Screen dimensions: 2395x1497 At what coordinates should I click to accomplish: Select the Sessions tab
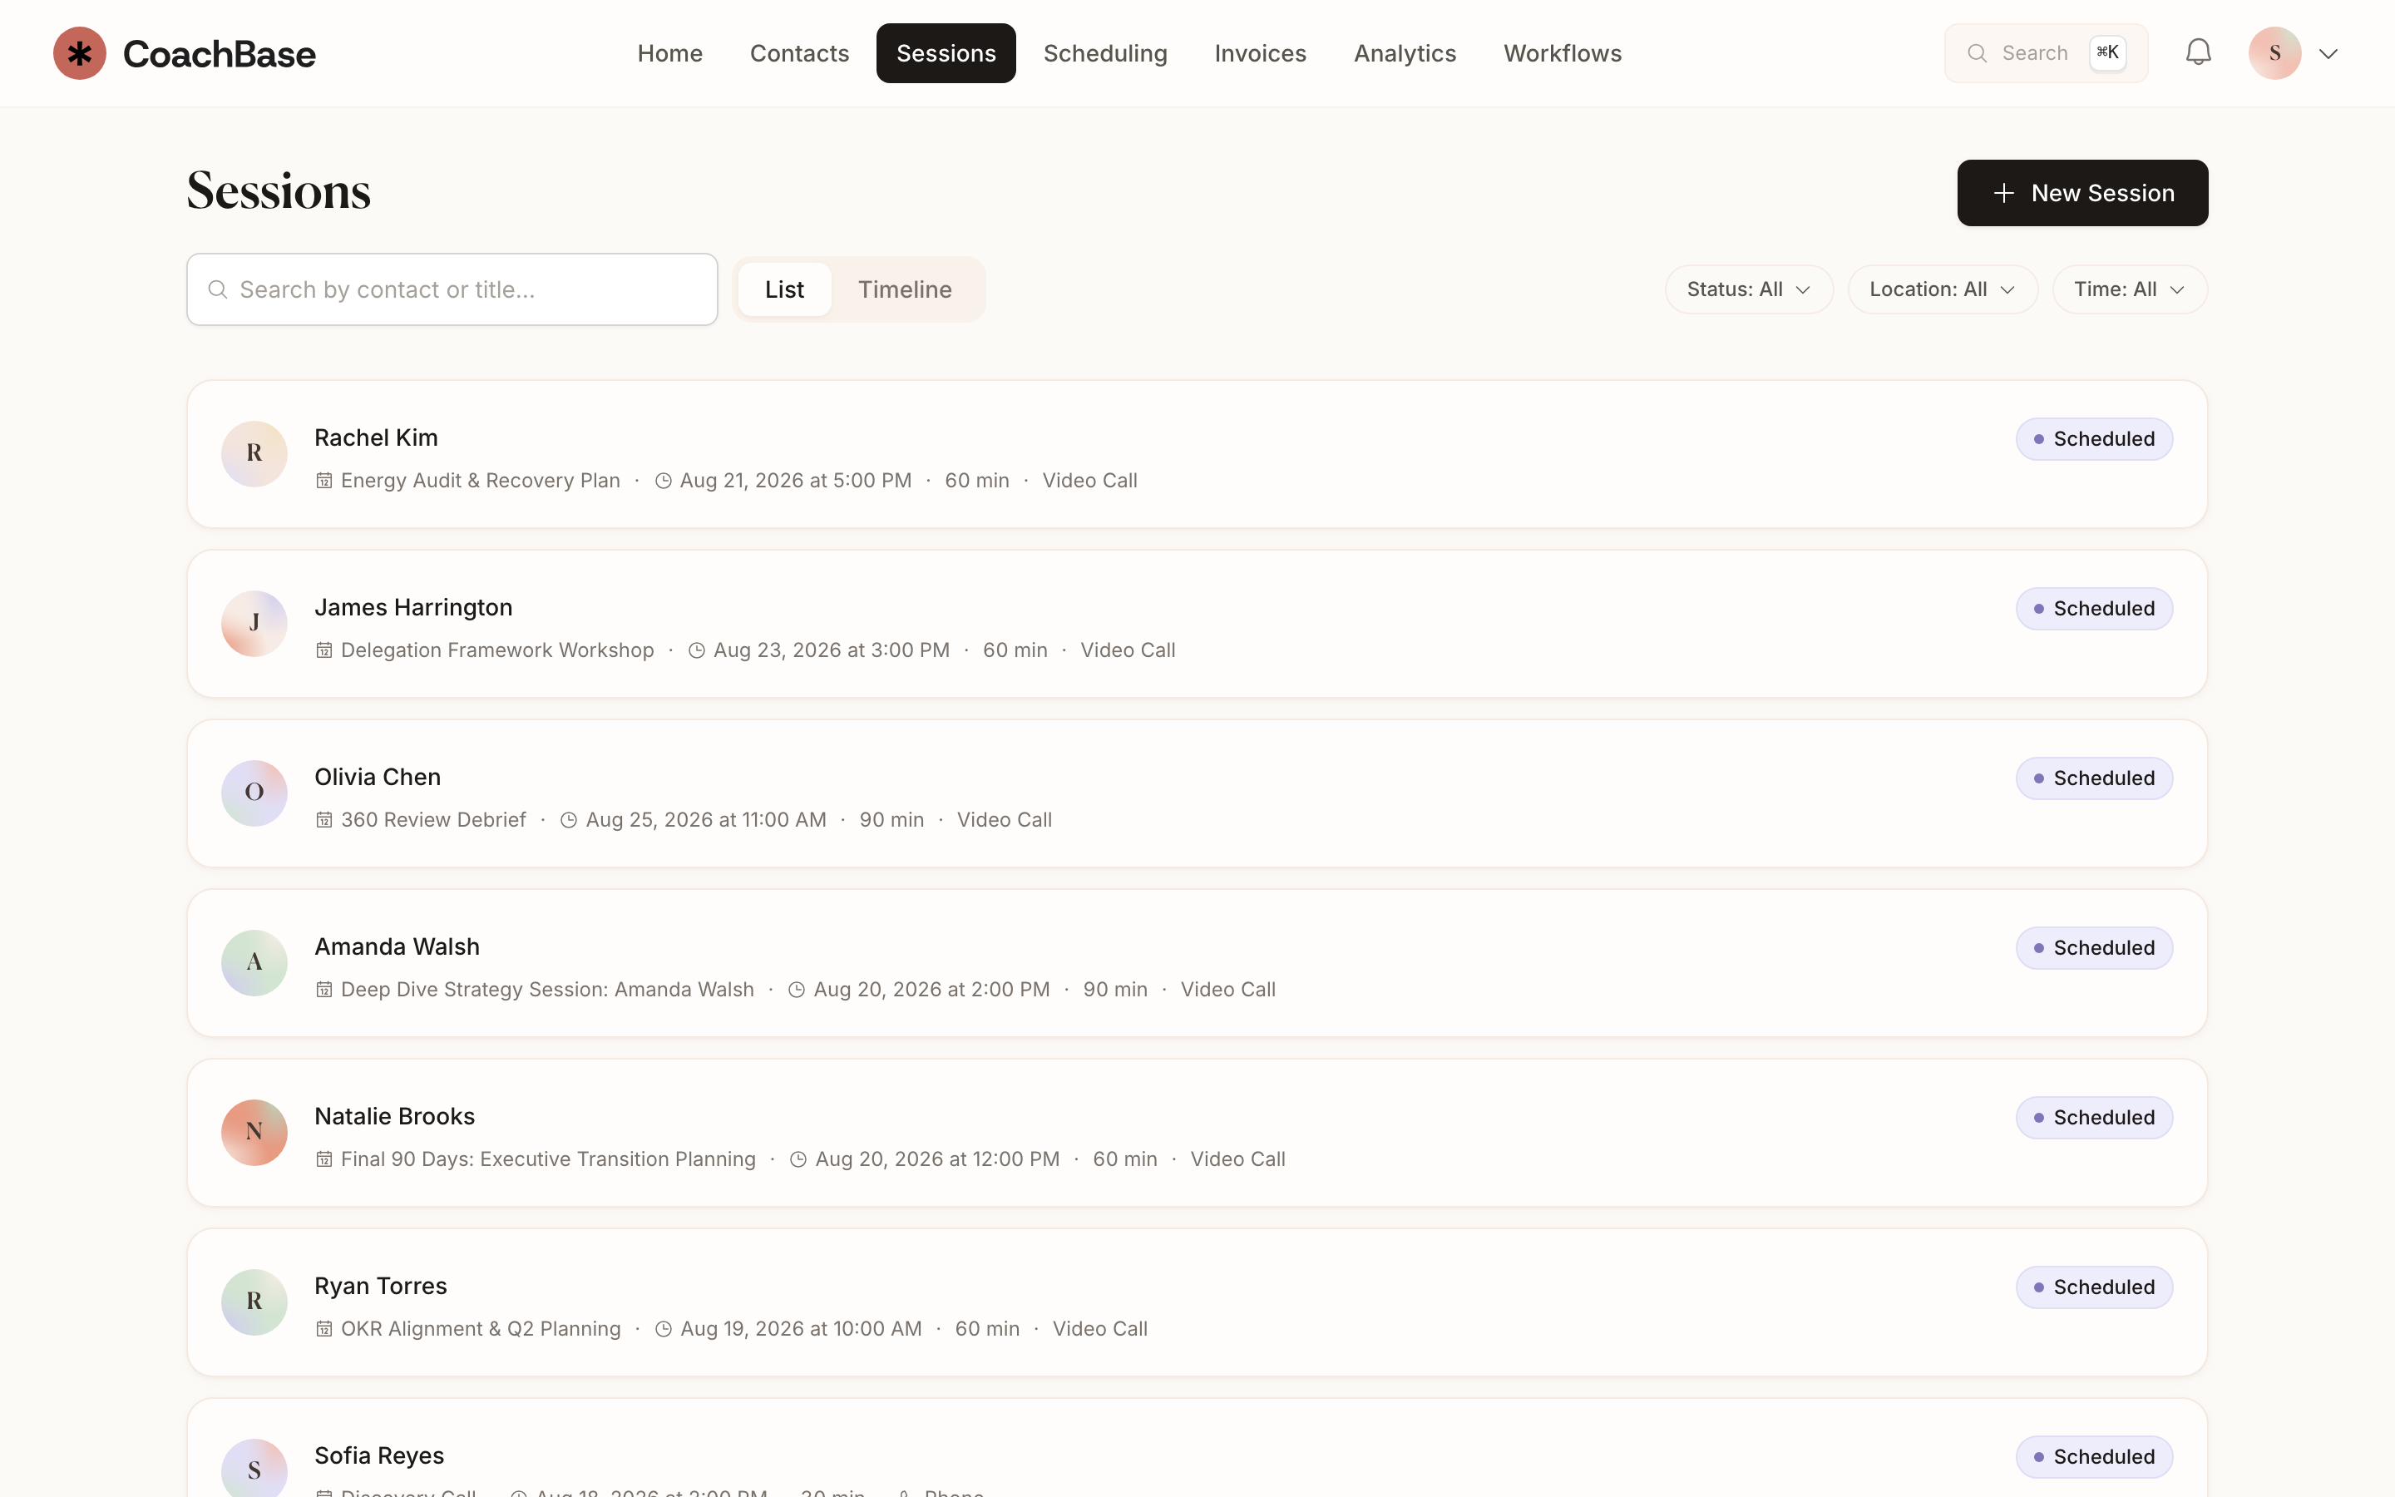point(946,53)
